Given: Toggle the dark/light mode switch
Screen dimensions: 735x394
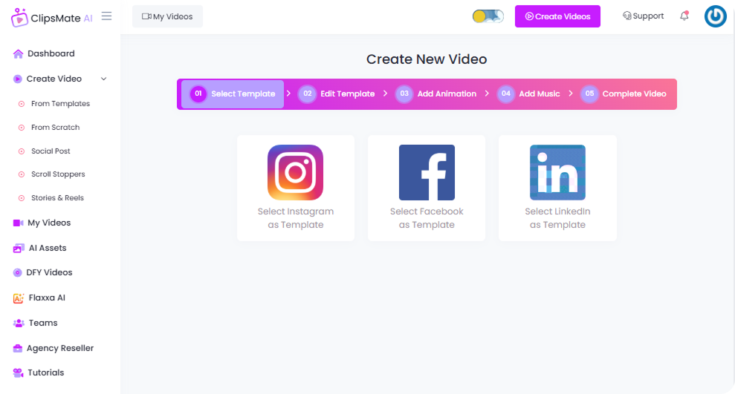Looking at the screenshot, I should 488,16.
